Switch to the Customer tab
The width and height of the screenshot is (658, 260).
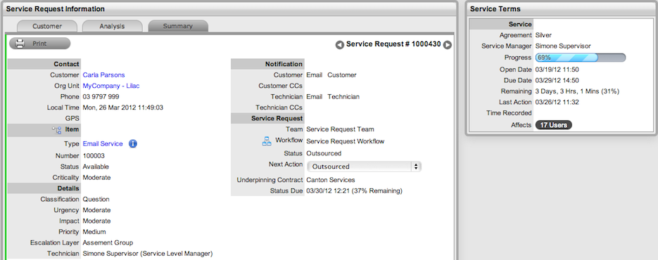[x=47, y=26]
